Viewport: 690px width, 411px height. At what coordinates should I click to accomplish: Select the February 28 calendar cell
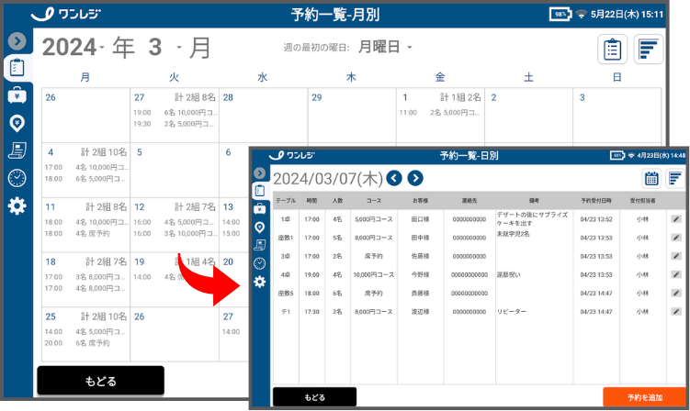point(263,116)
